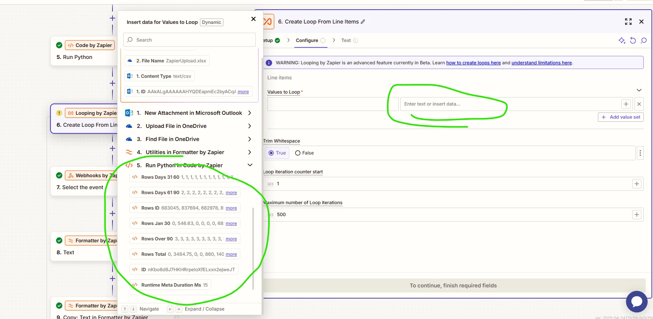Show more values for Rows ID
Viewport: 653px width, 319px height.
231,208
